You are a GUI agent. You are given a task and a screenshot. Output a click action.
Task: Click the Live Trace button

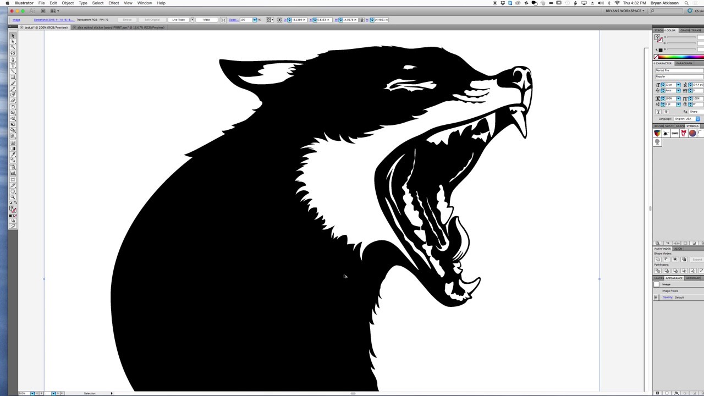pos(179,20)
